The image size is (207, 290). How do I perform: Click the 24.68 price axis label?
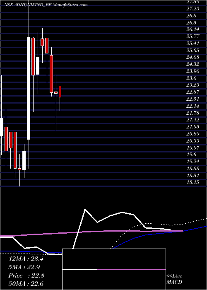click(193, 57)
